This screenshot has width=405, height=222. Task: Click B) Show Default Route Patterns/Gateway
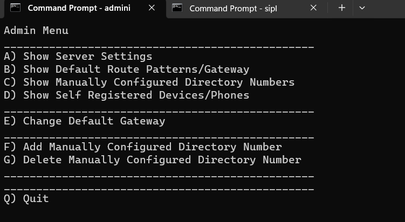[127, 69]
